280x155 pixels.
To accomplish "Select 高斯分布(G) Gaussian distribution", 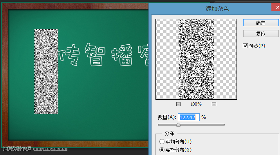I will point(162,150).
